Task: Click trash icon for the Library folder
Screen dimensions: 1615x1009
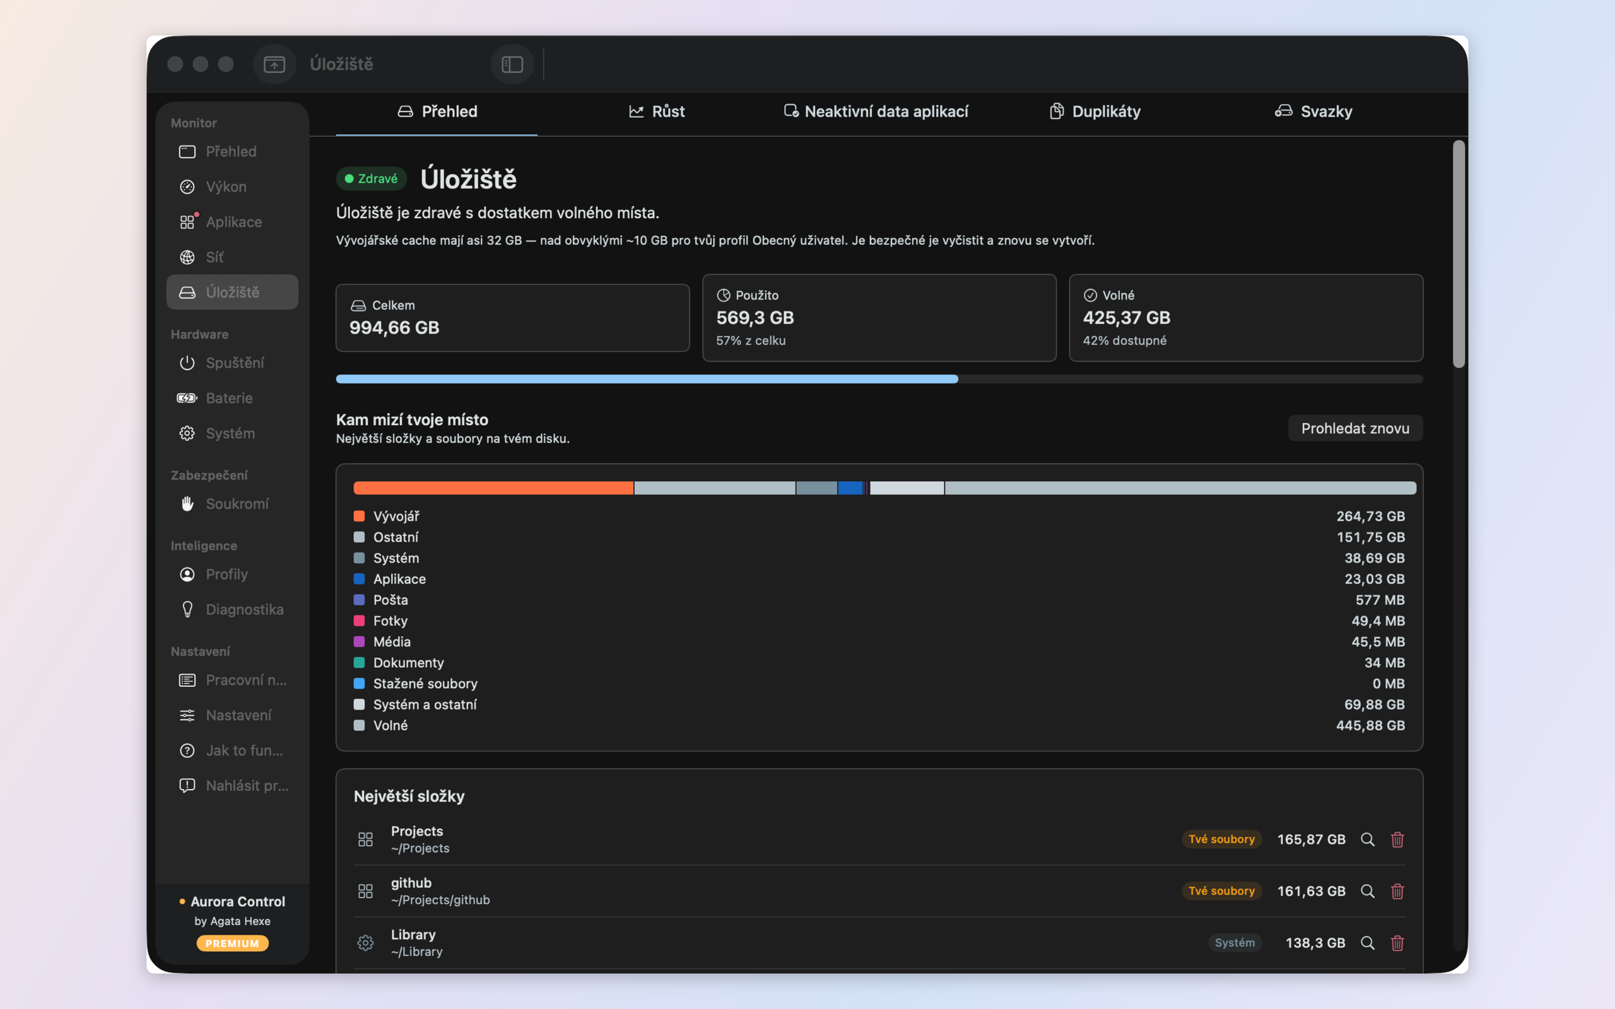Action: pyautogui.click(x=1397, y=943)
